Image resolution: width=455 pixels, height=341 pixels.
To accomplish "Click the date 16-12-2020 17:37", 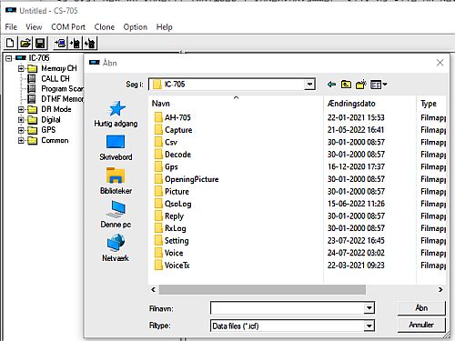I will pyautogui.click(x=356, y=166).
